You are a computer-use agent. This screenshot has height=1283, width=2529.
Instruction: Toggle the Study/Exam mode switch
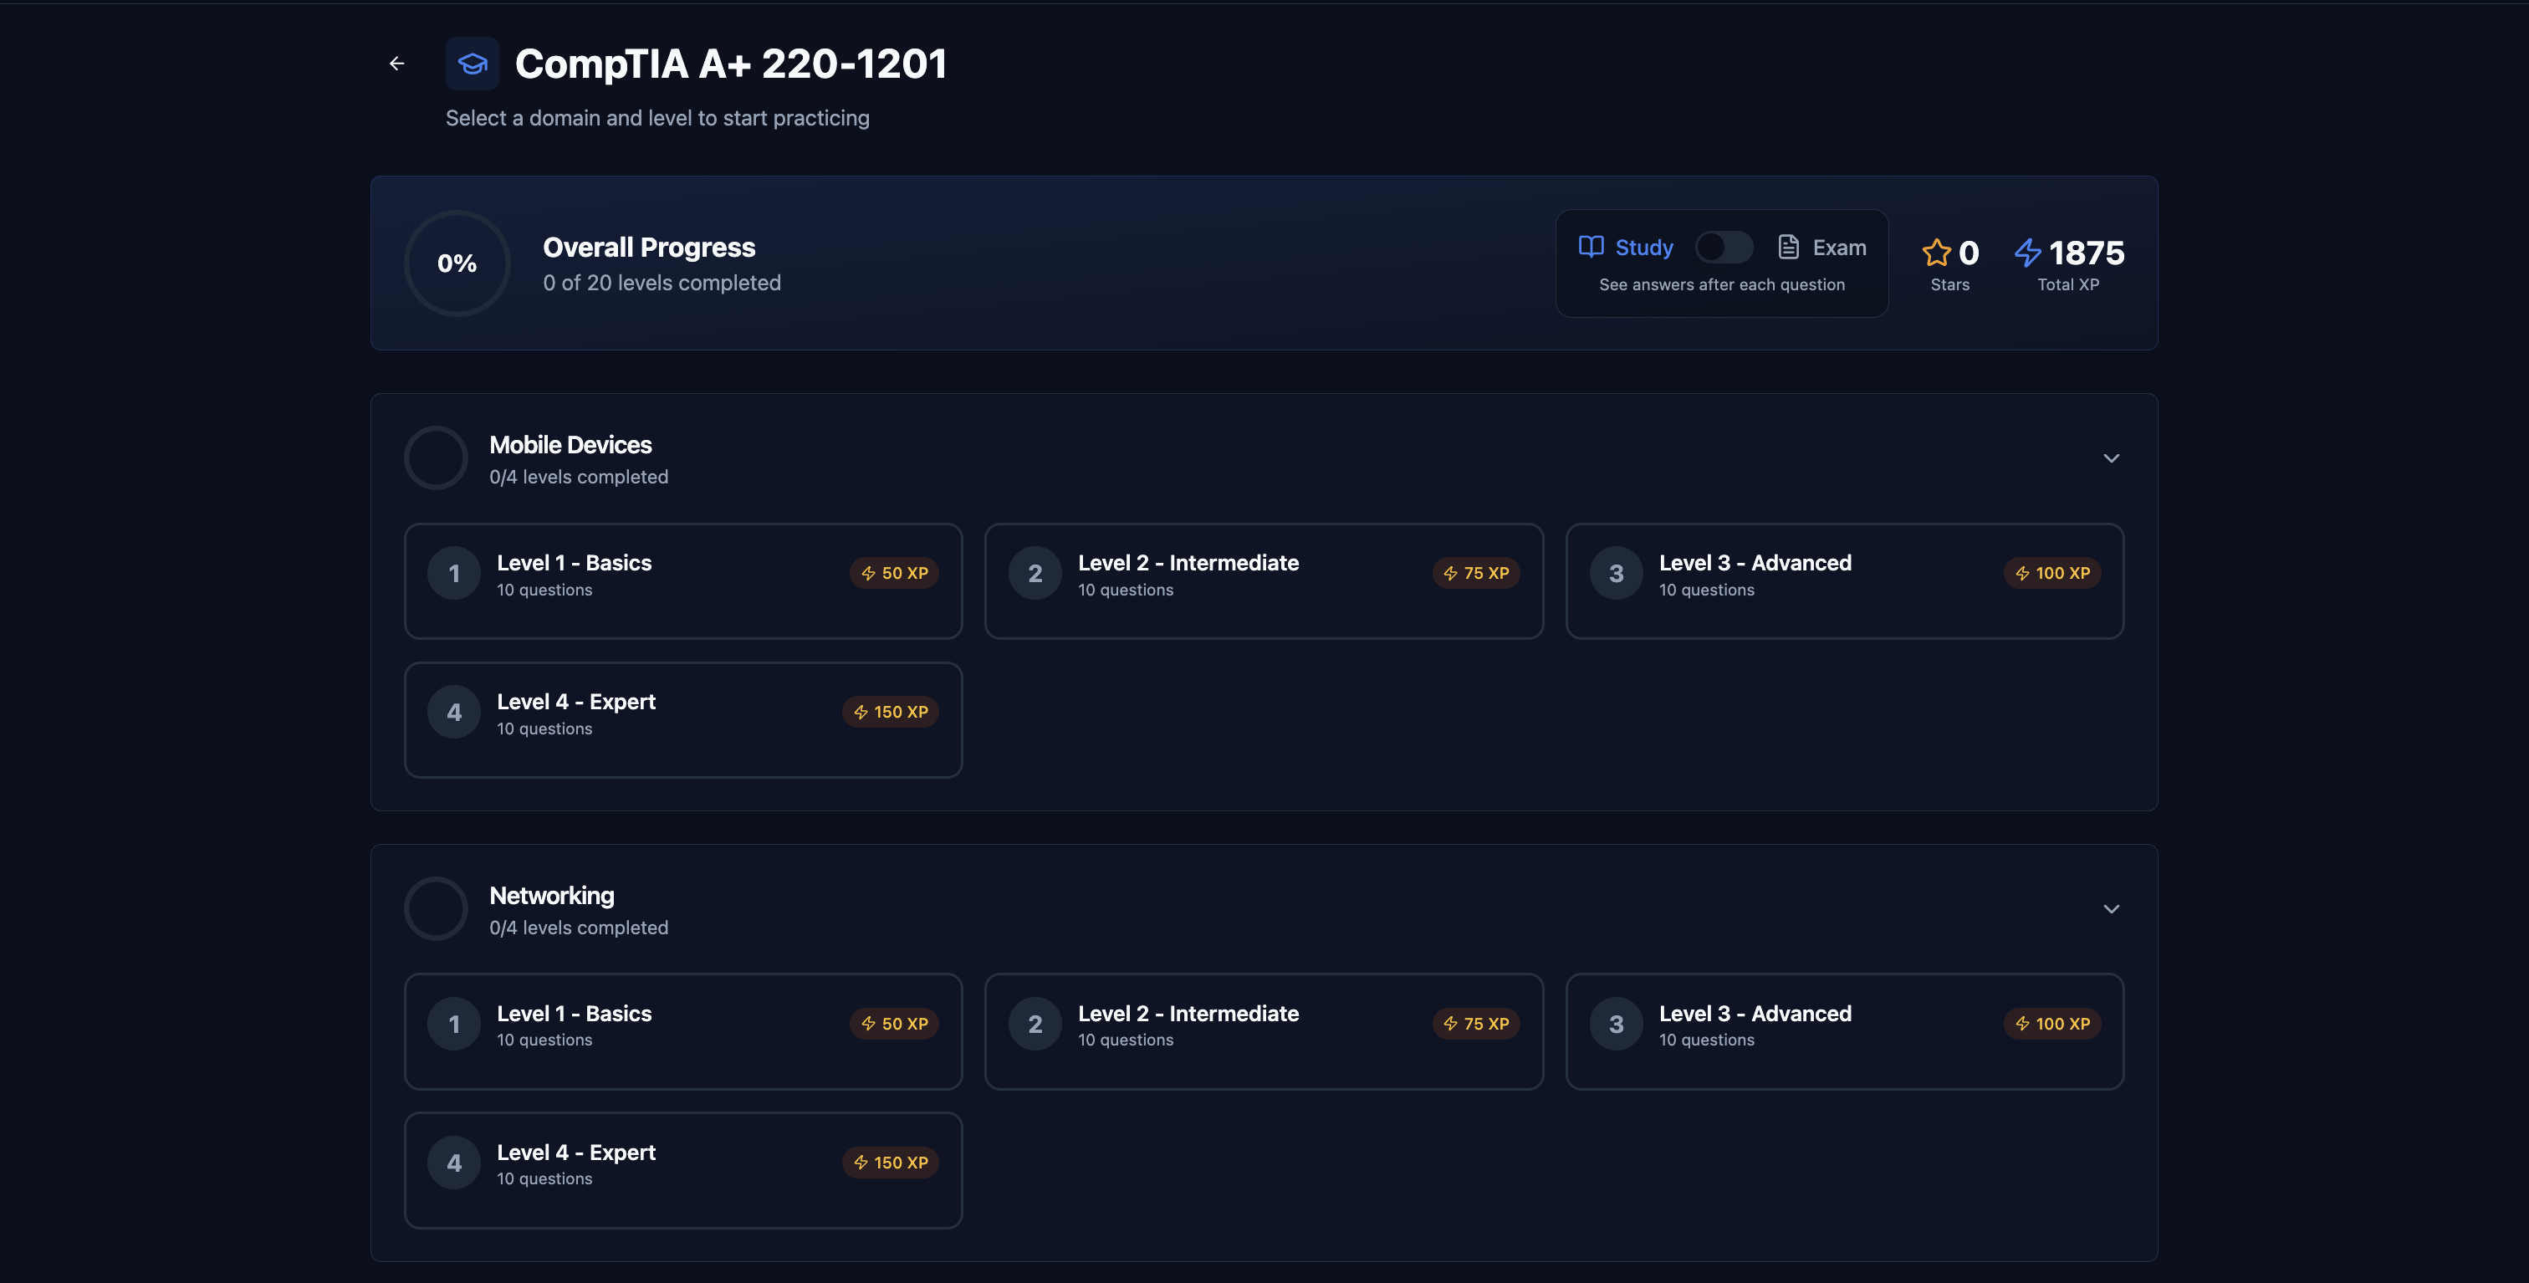coord(1725,247)
